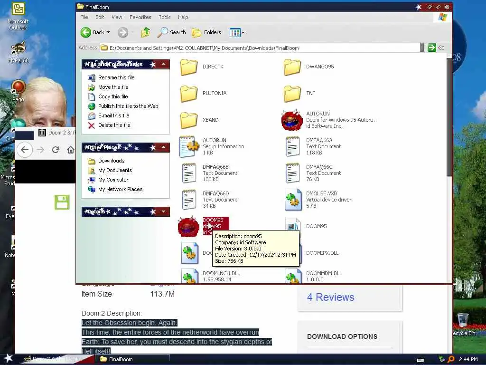
Task: Toggle the Folders pane button
Action: point(206,32)
